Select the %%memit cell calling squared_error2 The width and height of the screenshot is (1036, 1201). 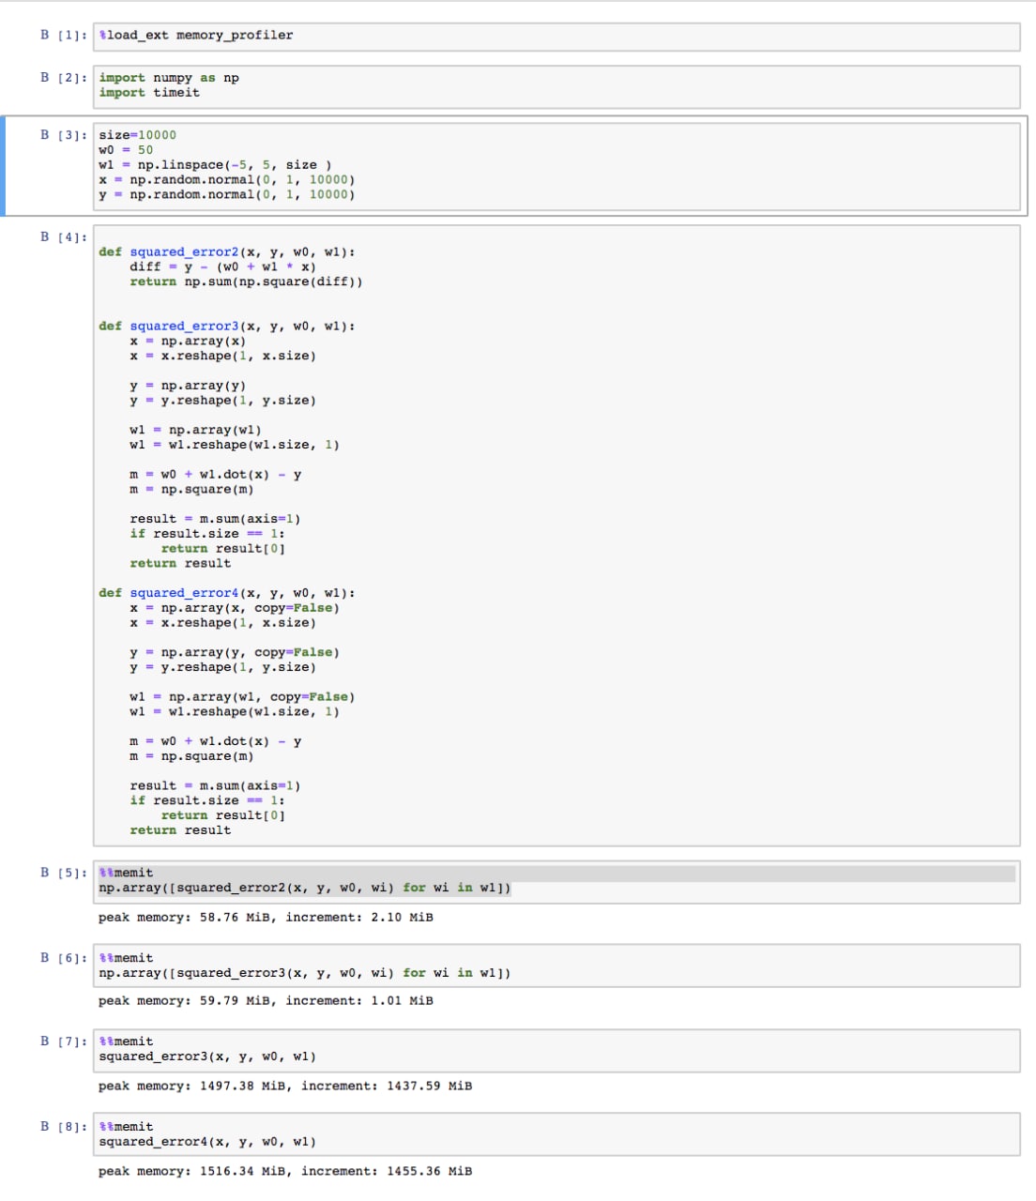556,882
